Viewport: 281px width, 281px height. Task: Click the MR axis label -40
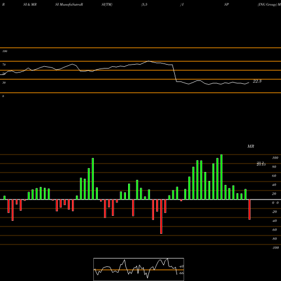pyautogui.click(x=274, y=221)
